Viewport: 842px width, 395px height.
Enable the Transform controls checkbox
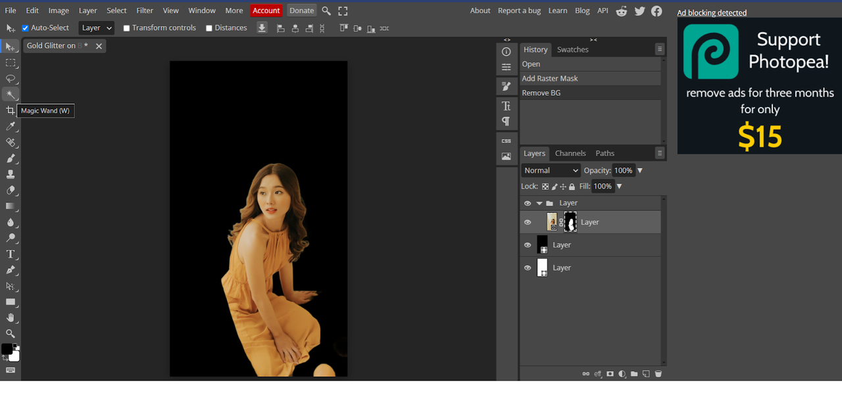(x=126, y=28)
